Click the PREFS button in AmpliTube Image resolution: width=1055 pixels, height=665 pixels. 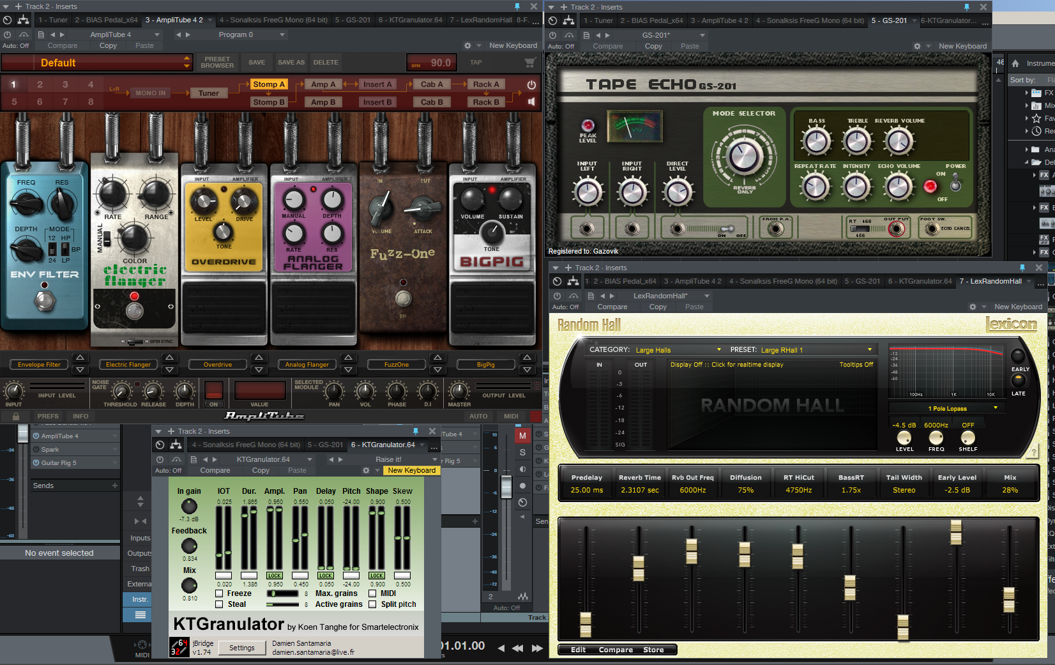(48, 416)
